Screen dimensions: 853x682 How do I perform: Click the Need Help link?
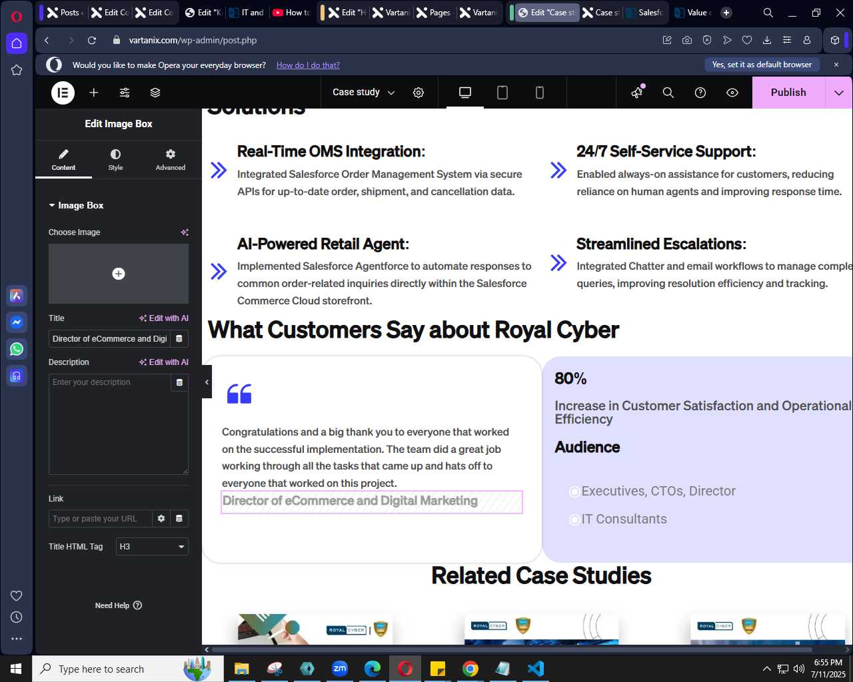(119, 605)
